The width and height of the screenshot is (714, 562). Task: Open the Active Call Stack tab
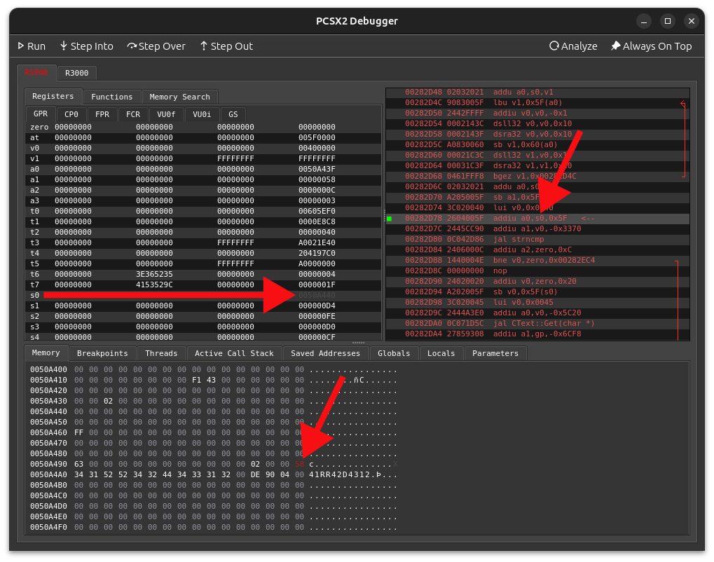pyautogui.click(x=234, y=353)
